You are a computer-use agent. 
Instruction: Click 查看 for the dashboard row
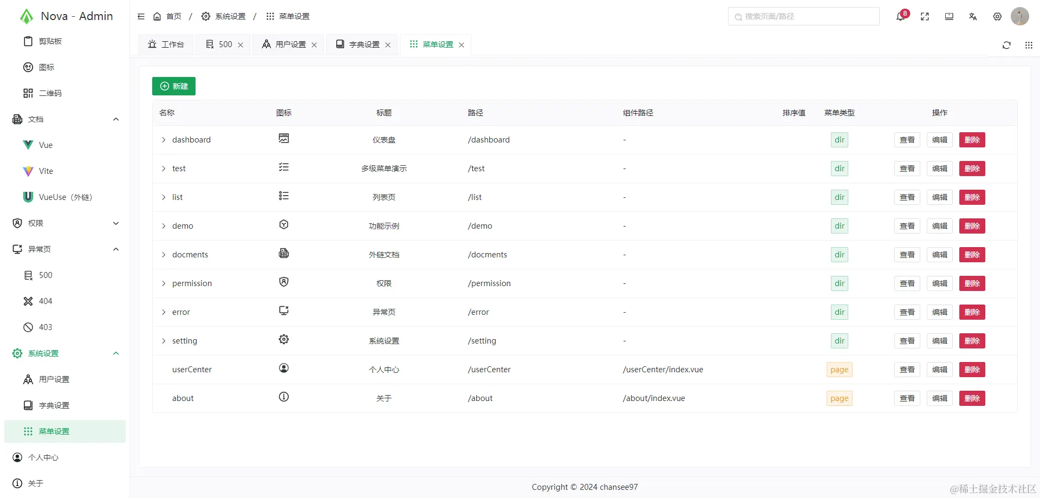click(x=907, y=140)
